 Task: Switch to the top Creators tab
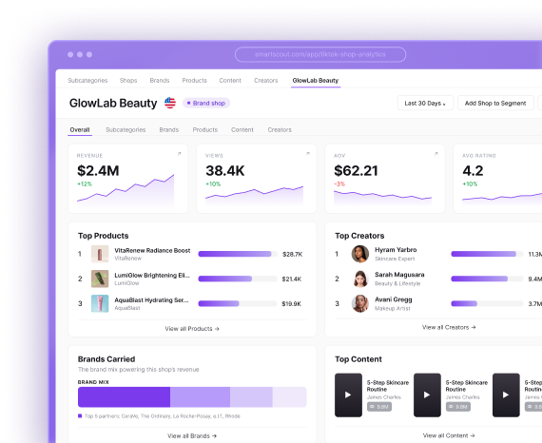coord(266,80)
